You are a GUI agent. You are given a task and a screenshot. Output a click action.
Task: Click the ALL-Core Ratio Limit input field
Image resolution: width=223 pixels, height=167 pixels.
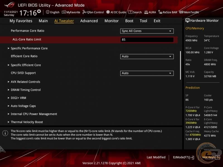pyautogui.click(x=147, y=40)
